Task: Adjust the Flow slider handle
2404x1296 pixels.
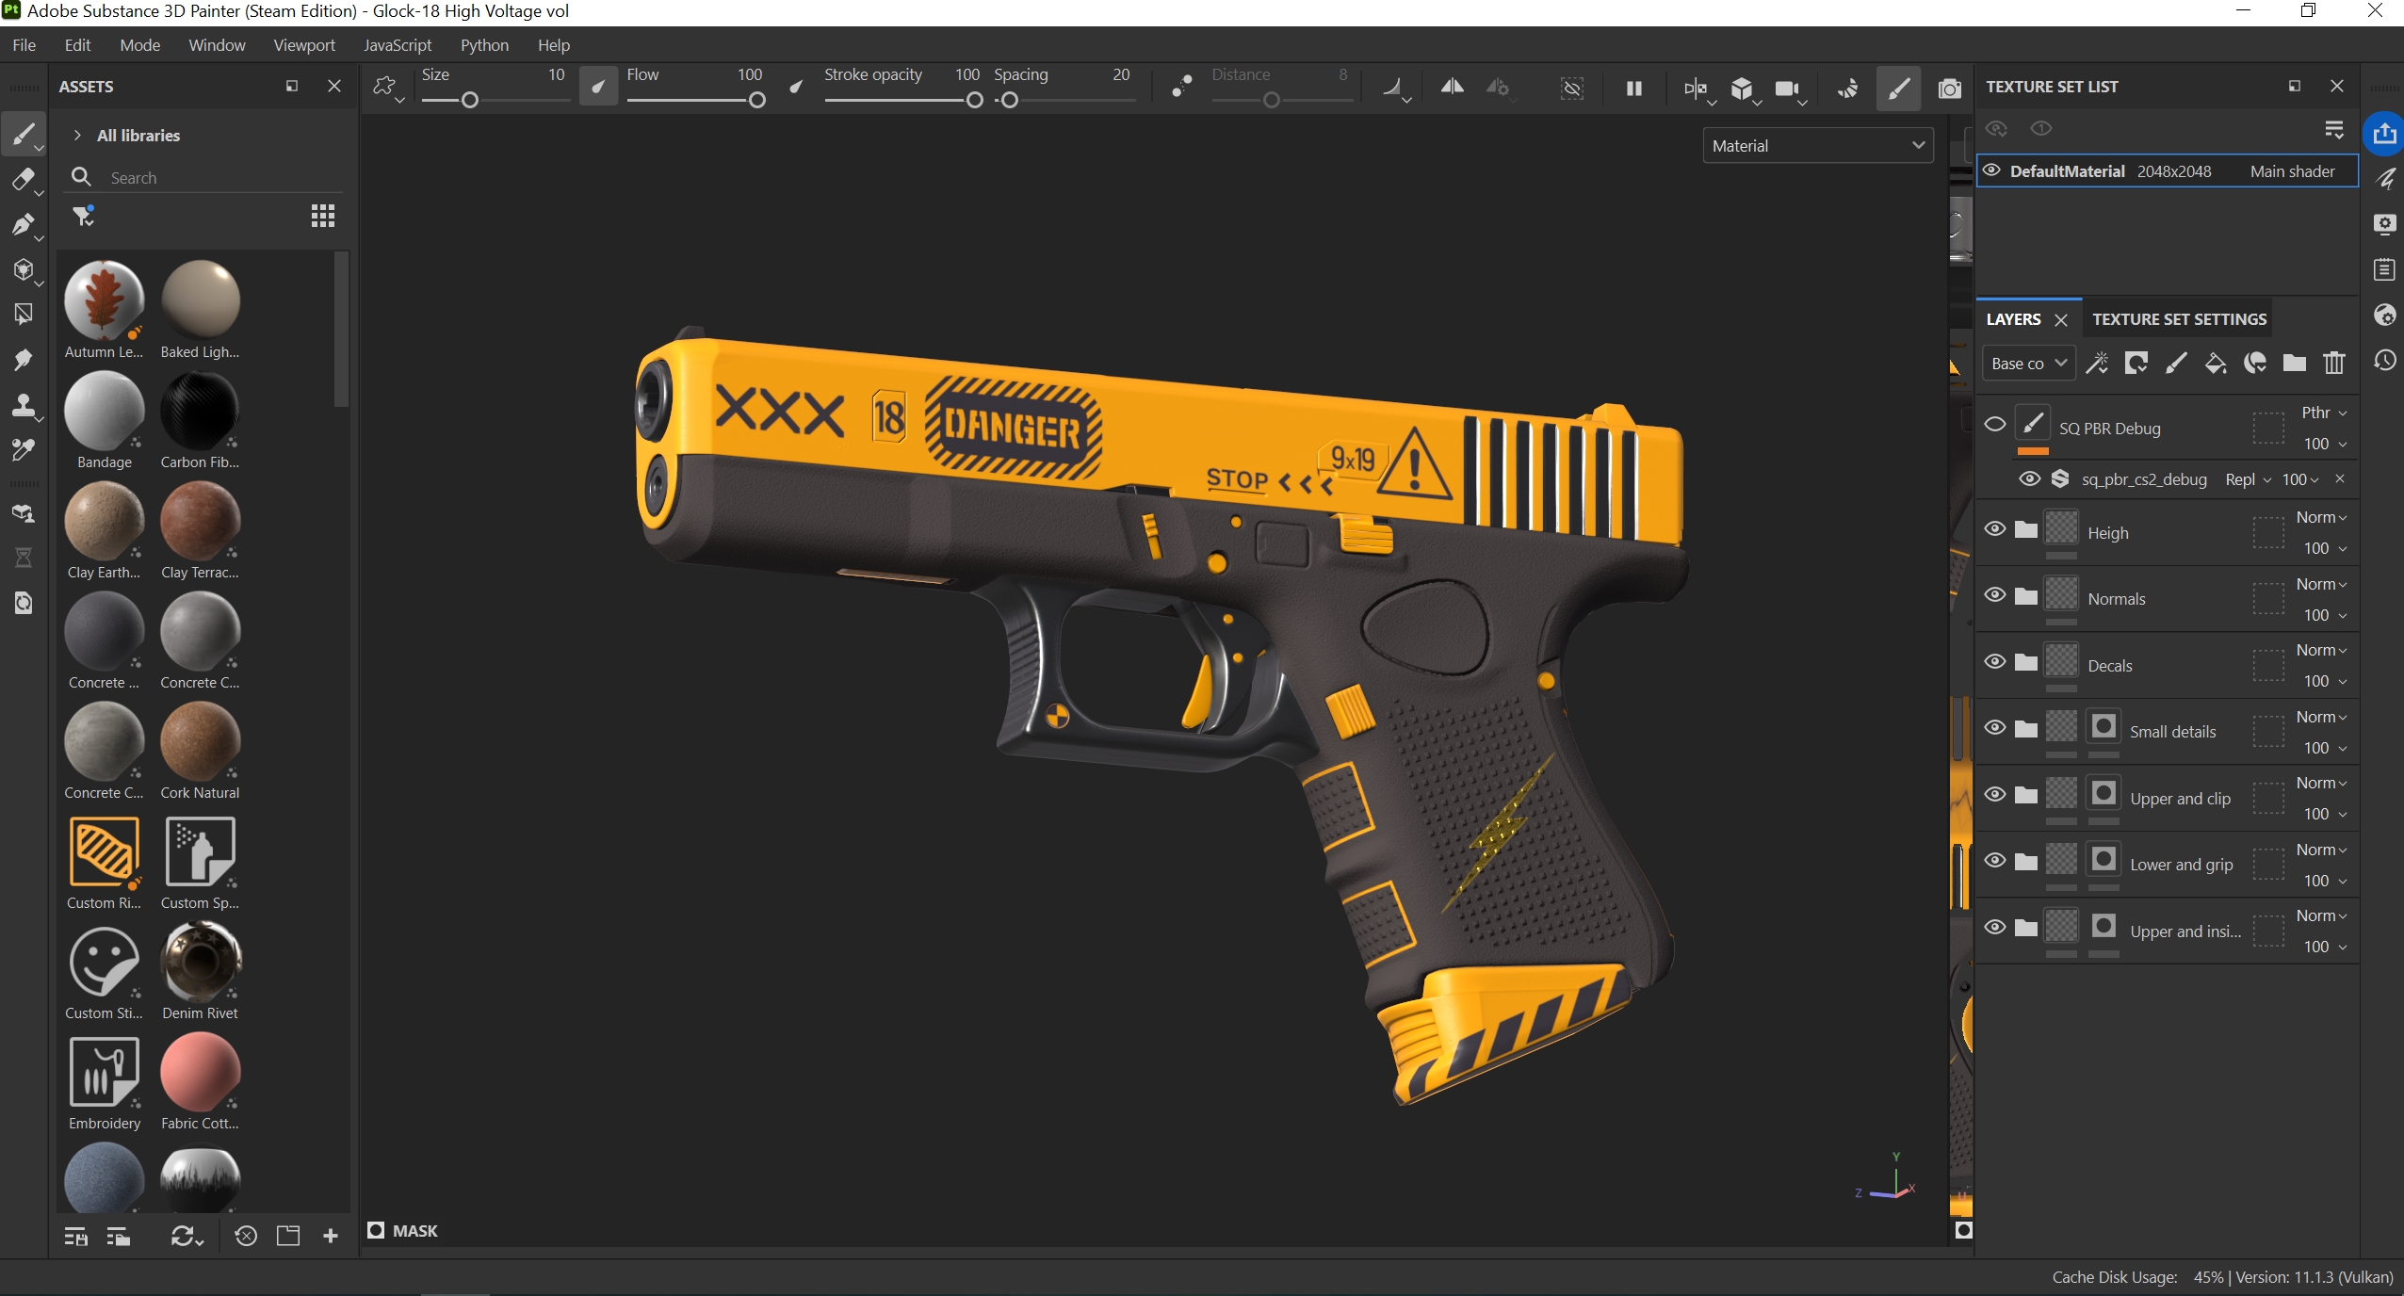Action: coord(756,101)
